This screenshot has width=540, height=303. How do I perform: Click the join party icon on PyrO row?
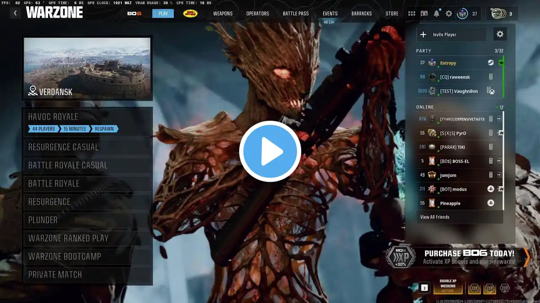[x=500, y=133]
